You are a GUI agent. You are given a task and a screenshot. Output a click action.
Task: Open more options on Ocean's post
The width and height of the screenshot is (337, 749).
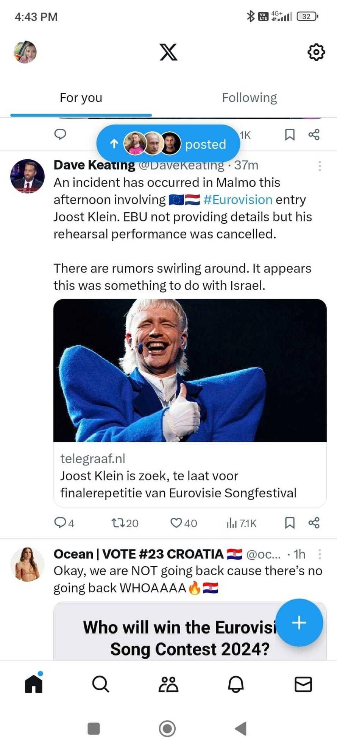(320, 554)
